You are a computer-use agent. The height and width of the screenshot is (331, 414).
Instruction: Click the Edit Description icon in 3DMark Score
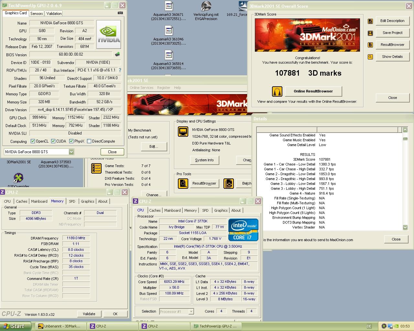tap(370, 21)
